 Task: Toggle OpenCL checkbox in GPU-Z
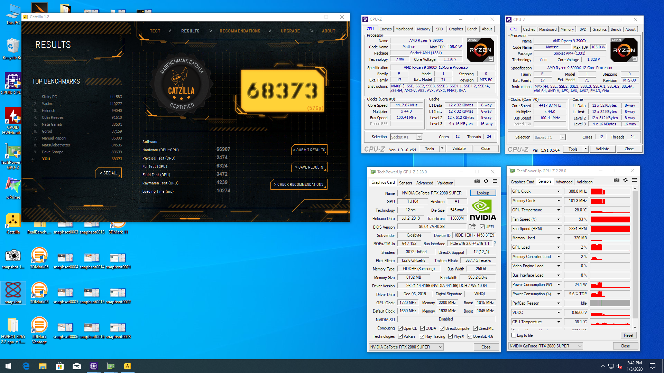click(400, 328)
